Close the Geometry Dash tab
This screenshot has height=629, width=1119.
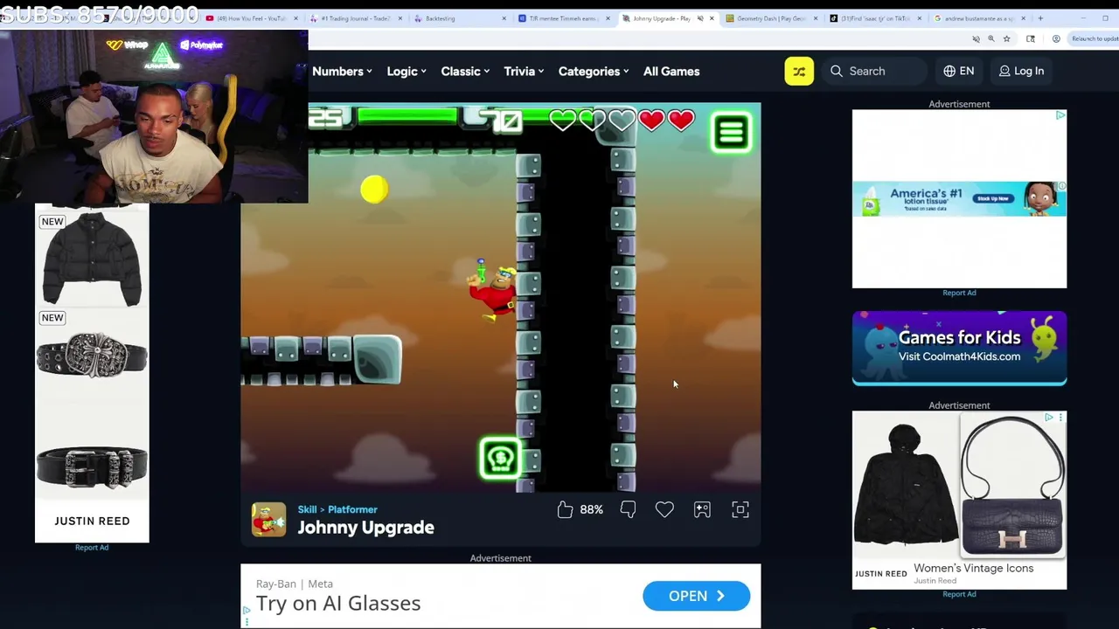(x=816, y=18)
